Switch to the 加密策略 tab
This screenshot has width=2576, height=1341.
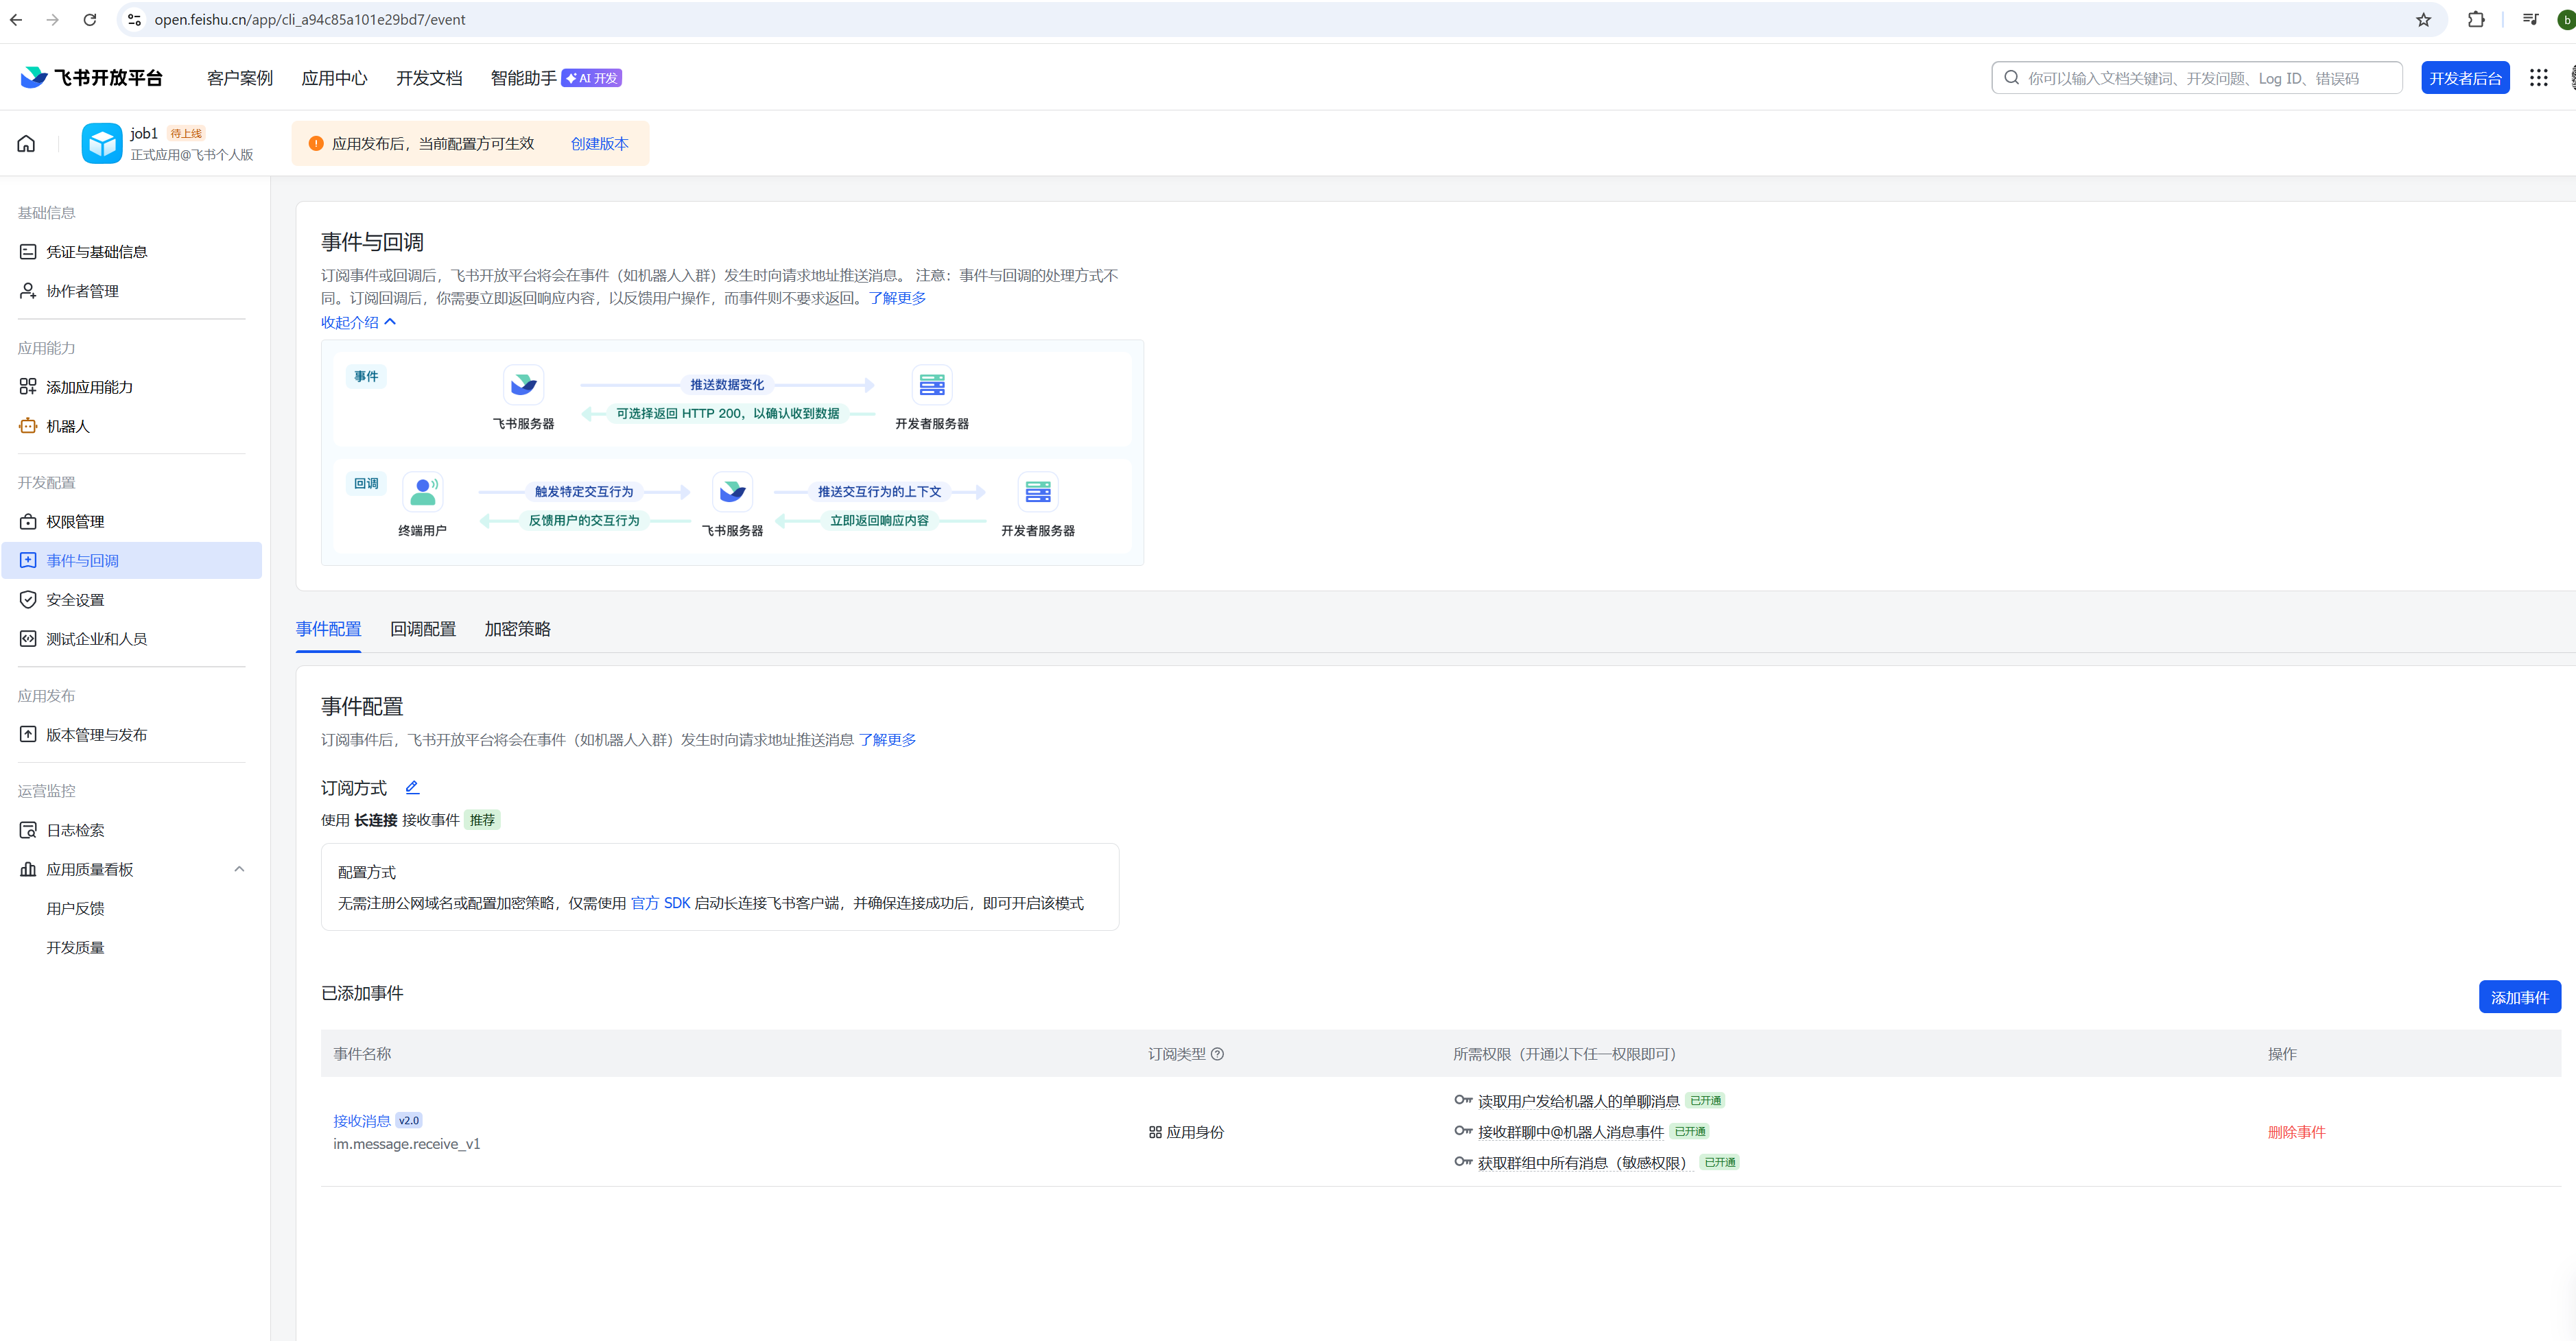517,629
